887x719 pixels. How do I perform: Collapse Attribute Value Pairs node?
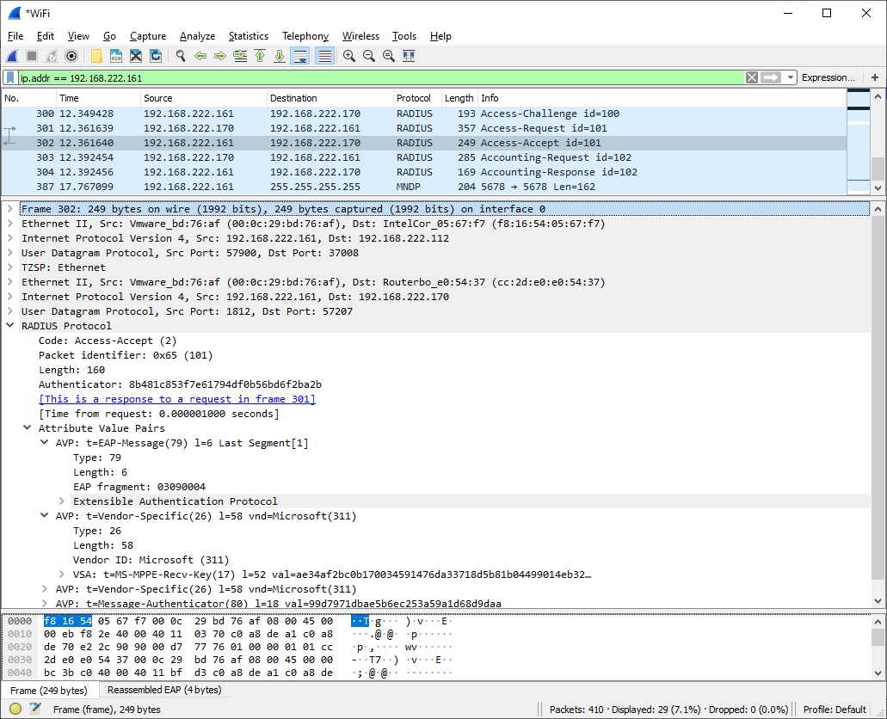tap(28, 428)
